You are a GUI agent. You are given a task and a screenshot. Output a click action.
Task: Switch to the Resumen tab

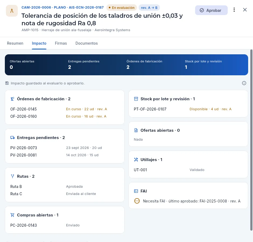[15, 43]
